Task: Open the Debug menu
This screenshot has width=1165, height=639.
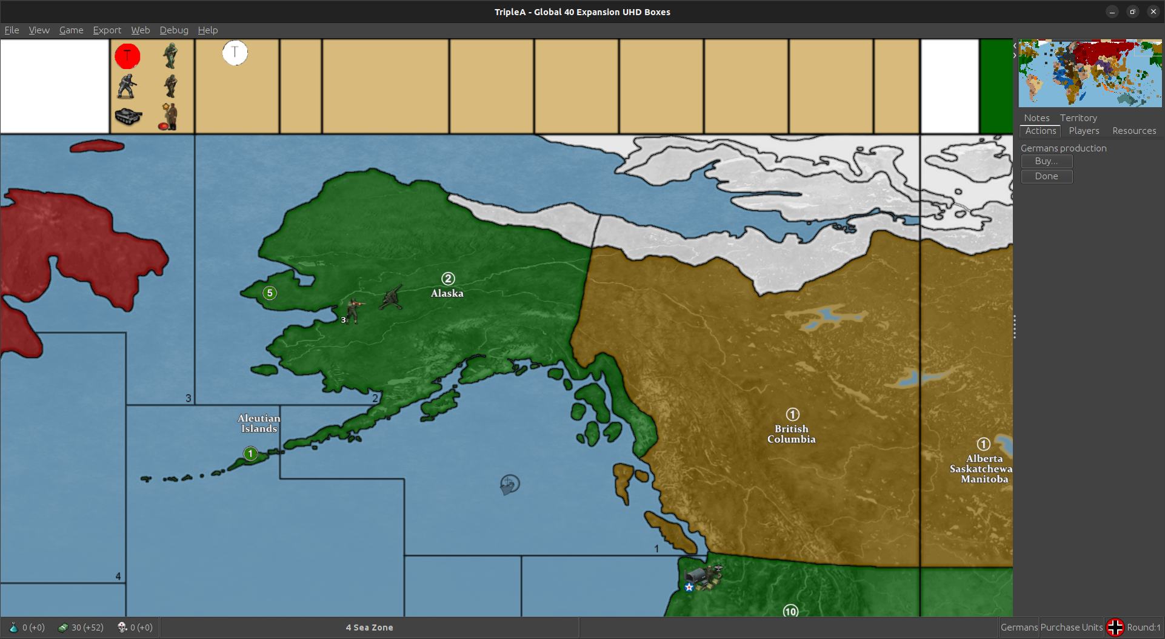Action: [174, 30]
